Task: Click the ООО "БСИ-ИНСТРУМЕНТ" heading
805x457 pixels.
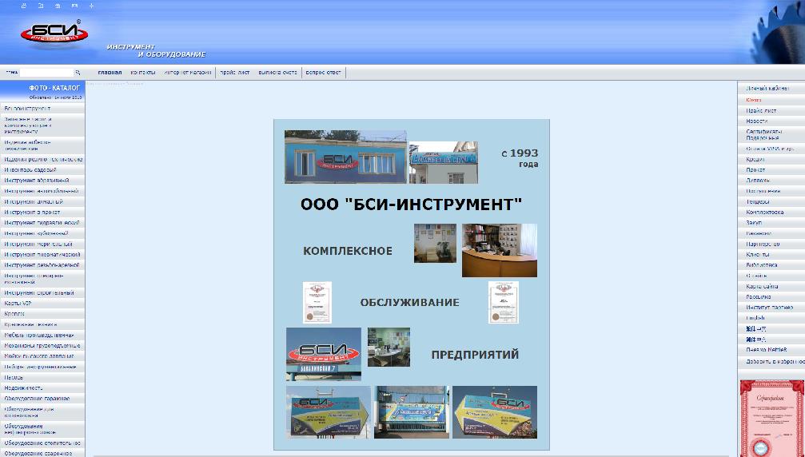Action: [411, 205]
